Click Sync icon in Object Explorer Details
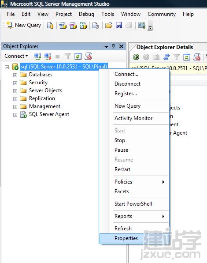 click(x=166, y=57)
